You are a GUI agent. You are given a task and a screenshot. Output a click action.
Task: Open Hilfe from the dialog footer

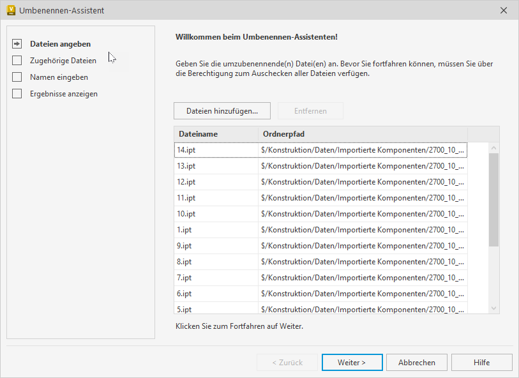click(481, 362)
